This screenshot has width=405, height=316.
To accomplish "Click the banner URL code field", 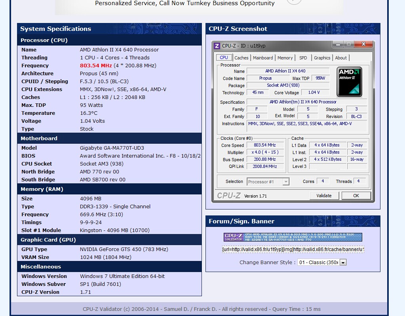I will tap(293, 249).
